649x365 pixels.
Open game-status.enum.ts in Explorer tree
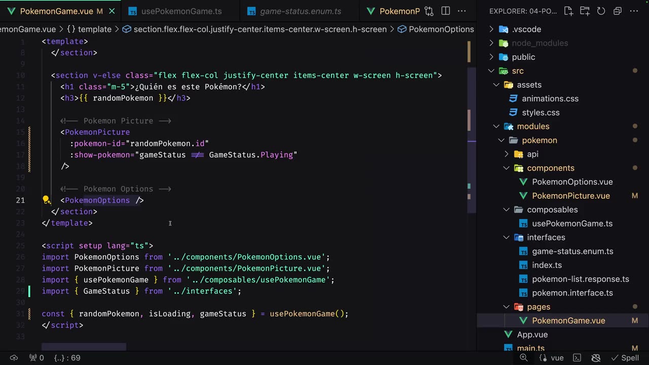point(572,251)
